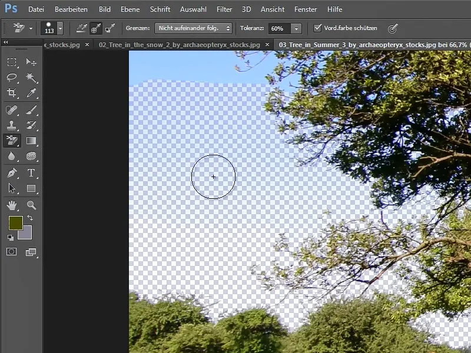Select the Sponge tool
This screenshot has height=353, width=471.
(x=31, y=156)
